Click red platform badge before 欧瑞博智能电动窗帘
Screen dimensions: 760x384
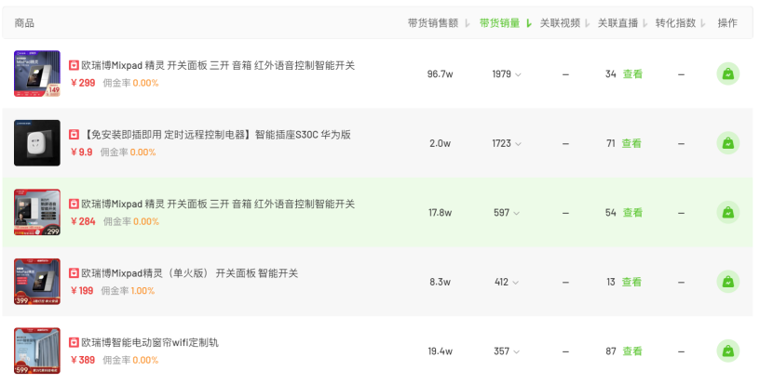pos(74,342)
